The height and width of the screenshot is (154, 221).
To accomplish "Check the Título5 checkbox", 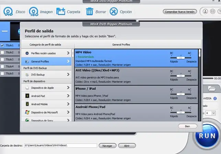I will [x=2, y=73].
